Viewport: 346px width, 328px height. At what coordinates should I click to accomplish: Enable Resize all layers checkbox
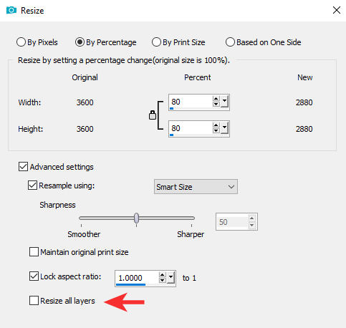(x=34, y=301)
